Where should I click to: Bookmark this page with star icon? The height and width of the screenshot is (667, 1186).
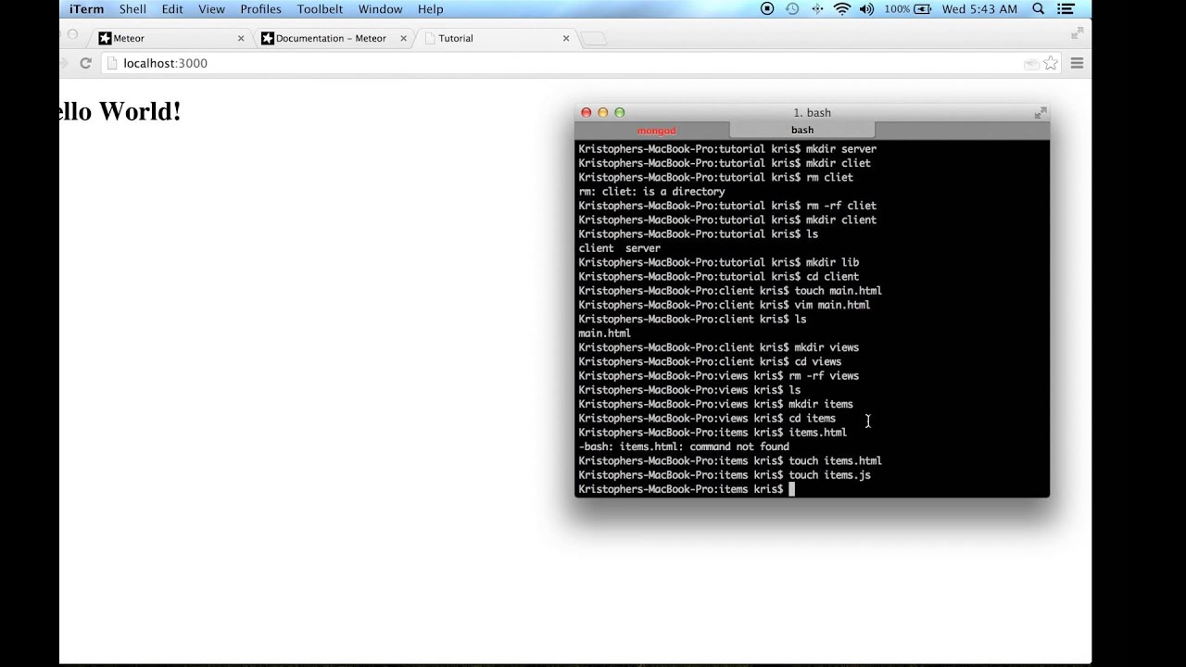(x=1051, y=63)
